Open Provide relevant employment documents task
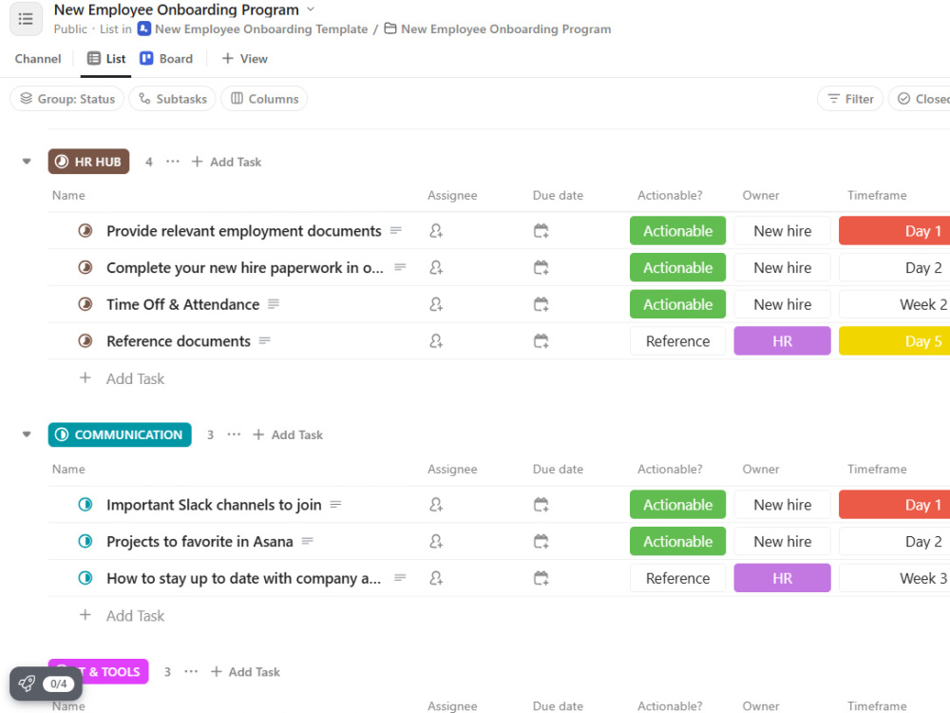 243,231
